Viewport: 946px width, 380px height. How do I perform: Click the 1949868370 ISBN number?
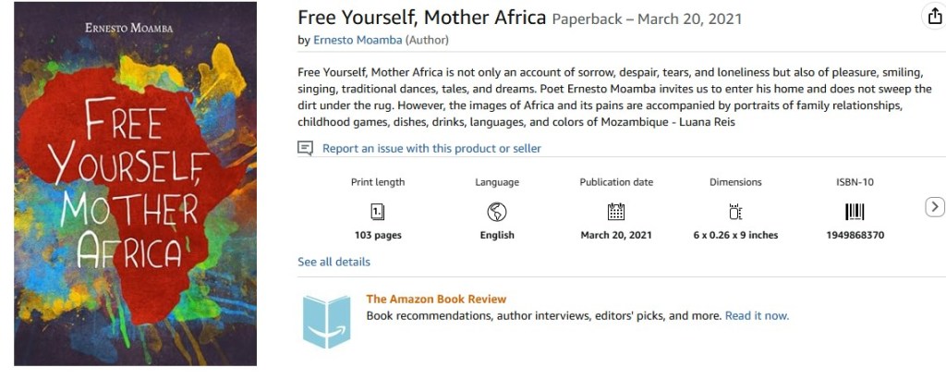pyautogui.click(x=855, y=235)
